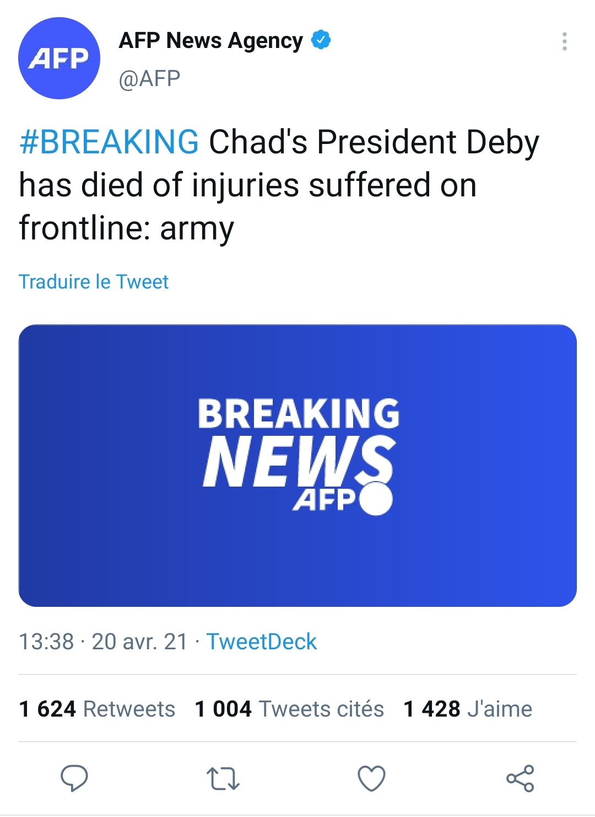Open the three-dot more options menu
The height and width of the screenshot is (817, 595).
pos(564,41)
